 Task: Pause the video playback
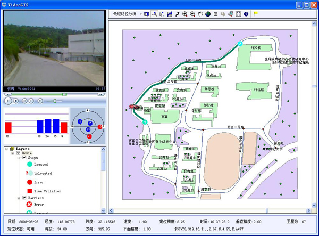8,101
